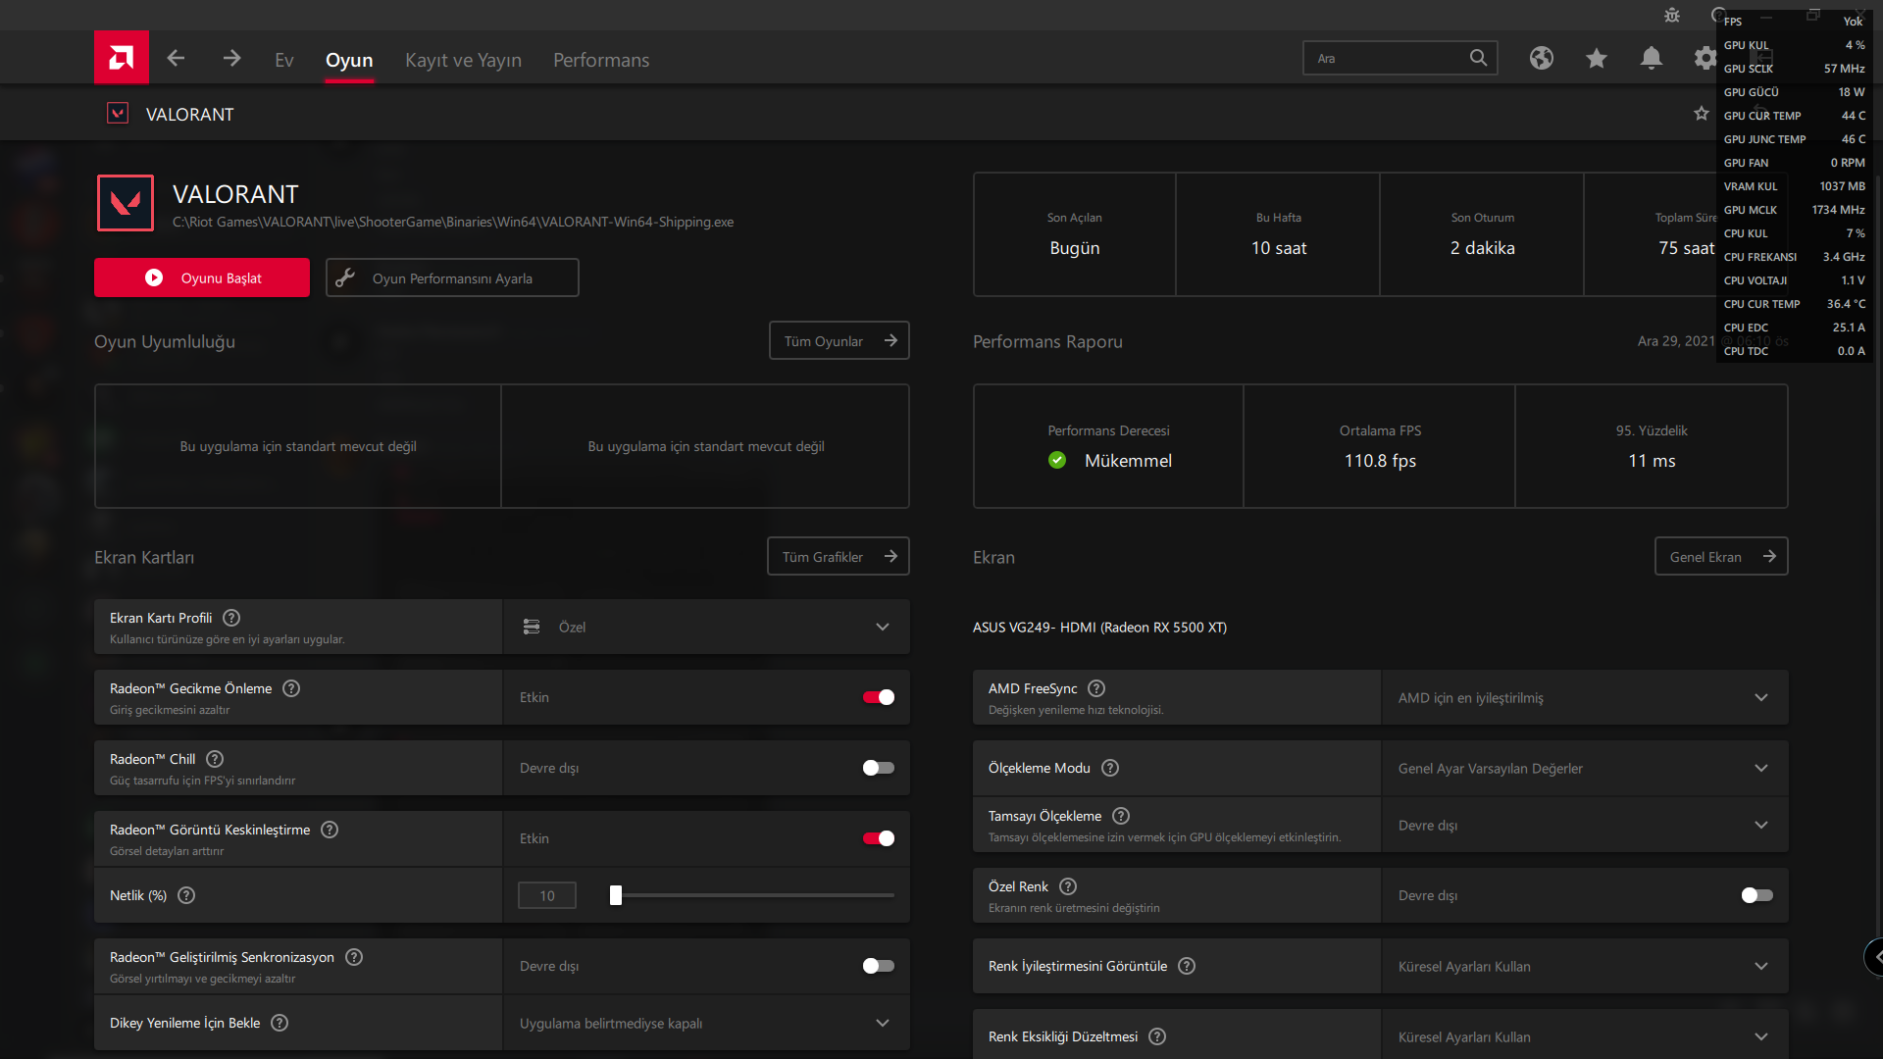Open AMD FreeSync dropdown
Image resolution: width=1883 pixels, height=1059 pixels.
[x=1584, y=697]
